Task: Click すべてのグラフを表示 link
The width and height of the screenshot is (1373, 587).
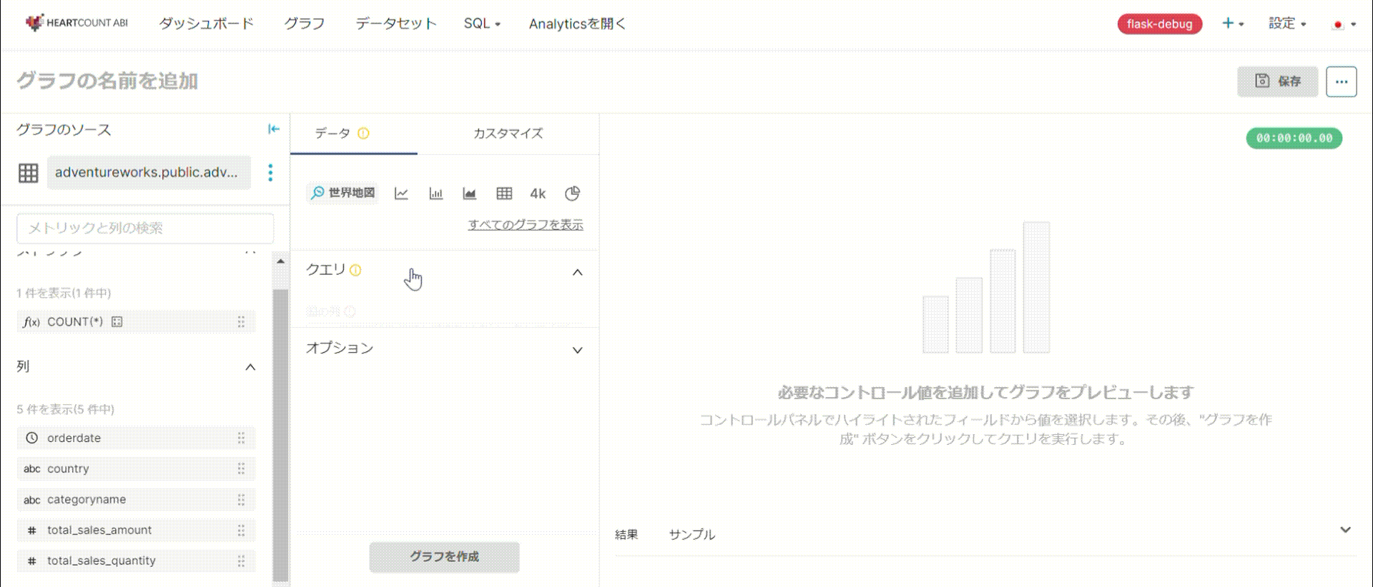Action: click(526, 225)
